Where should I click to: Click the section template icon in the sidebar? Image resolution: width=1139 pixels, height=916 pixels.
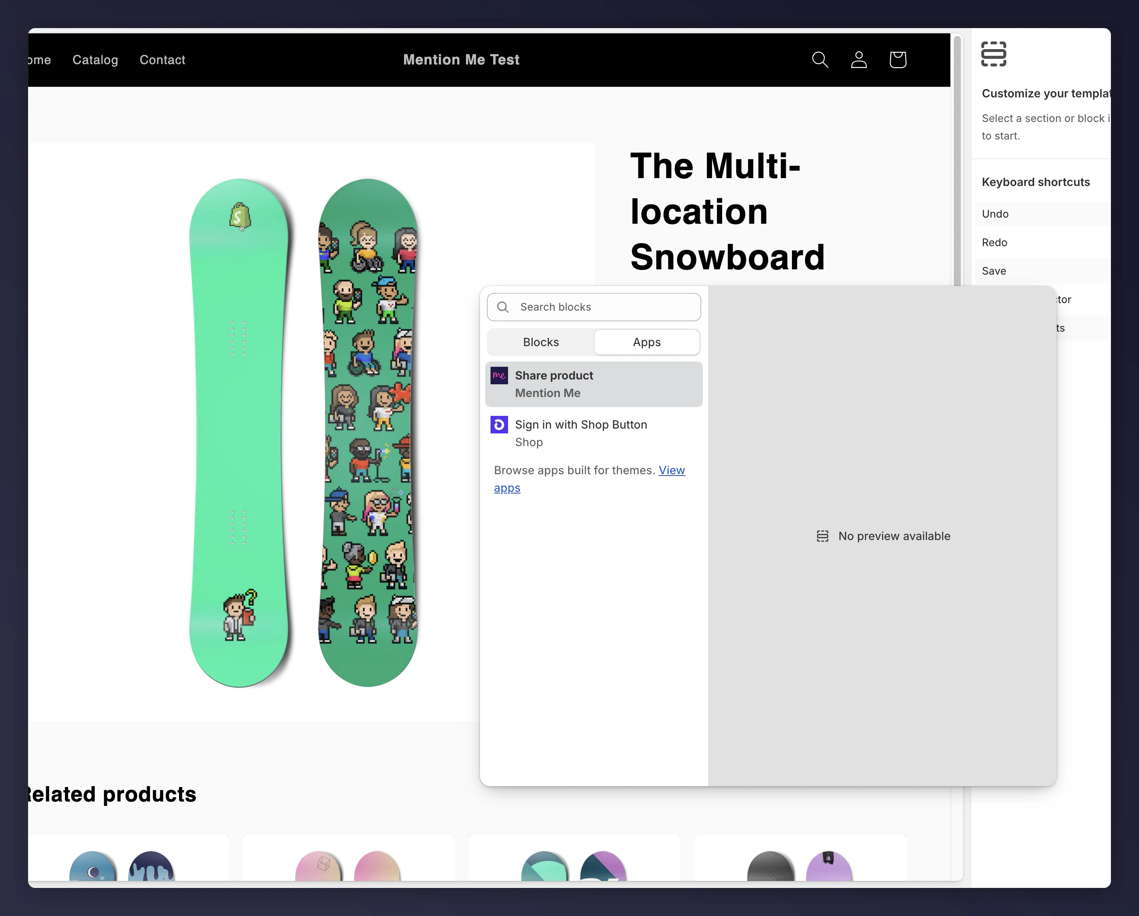coord(994,54)
